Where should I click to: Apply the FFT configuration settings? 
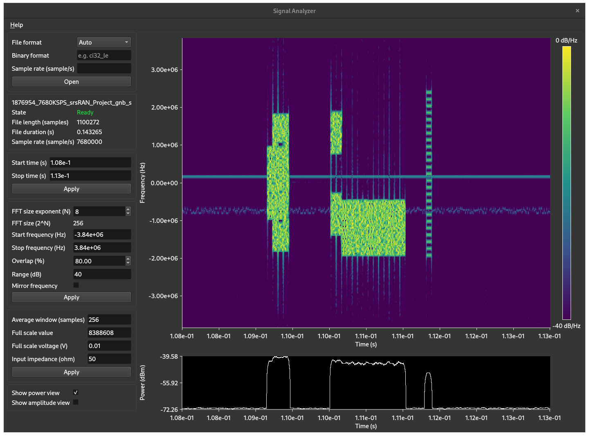[71, 297]
